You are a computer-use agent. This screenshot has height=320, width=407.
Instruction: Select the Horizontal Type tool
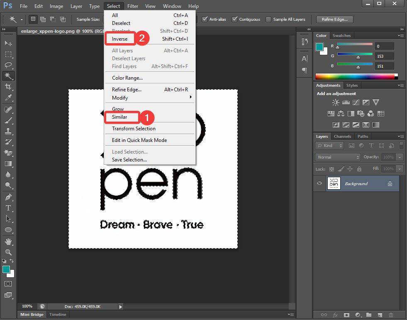[8, 208]
